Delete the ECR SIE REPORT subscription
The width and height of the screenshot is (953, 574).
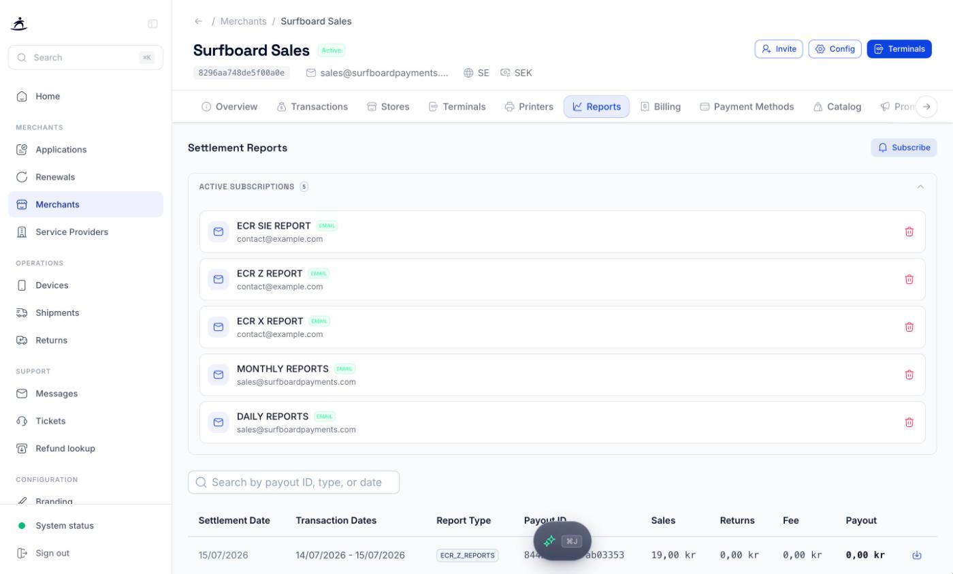tap(909, 232)
